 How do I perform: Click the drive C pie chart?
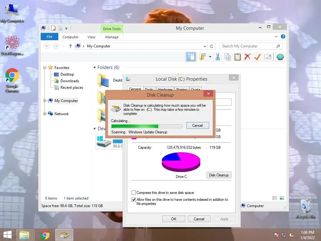click(x=181, y=162)
